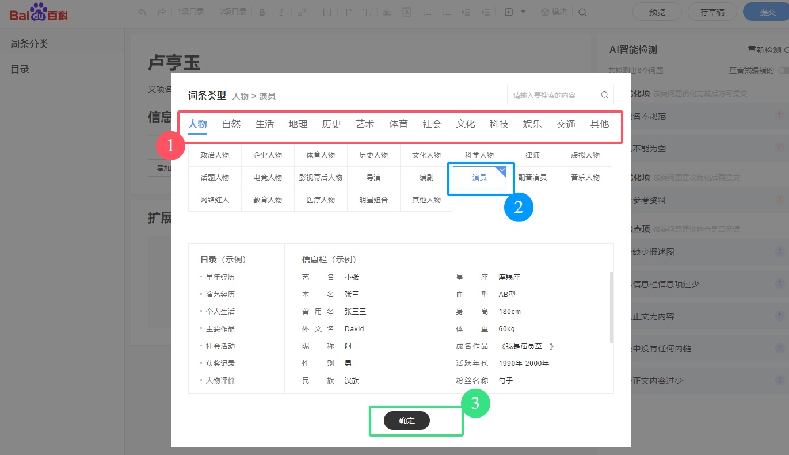Screen dimensions: 789x455
Task: Click the 存草稿 save draft button
Action: click(x=712, y=12)
